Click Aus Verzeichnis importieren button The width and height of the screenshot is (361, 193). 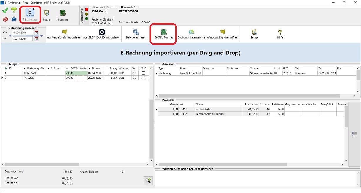[64, 34]
